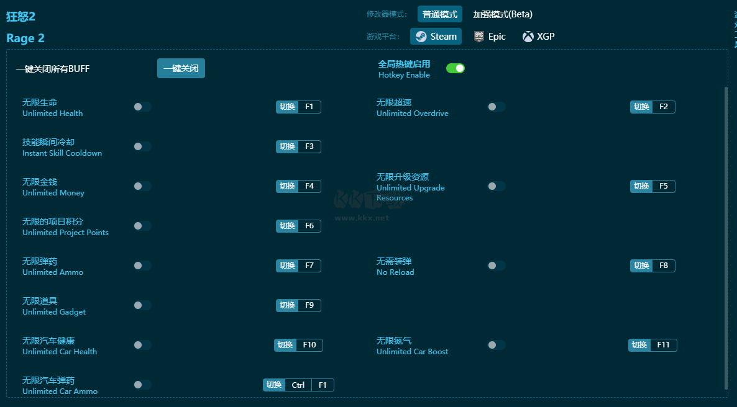Turn on Unlimited Car Health
This screenshot has height=407, width=737.
(142, 345)
